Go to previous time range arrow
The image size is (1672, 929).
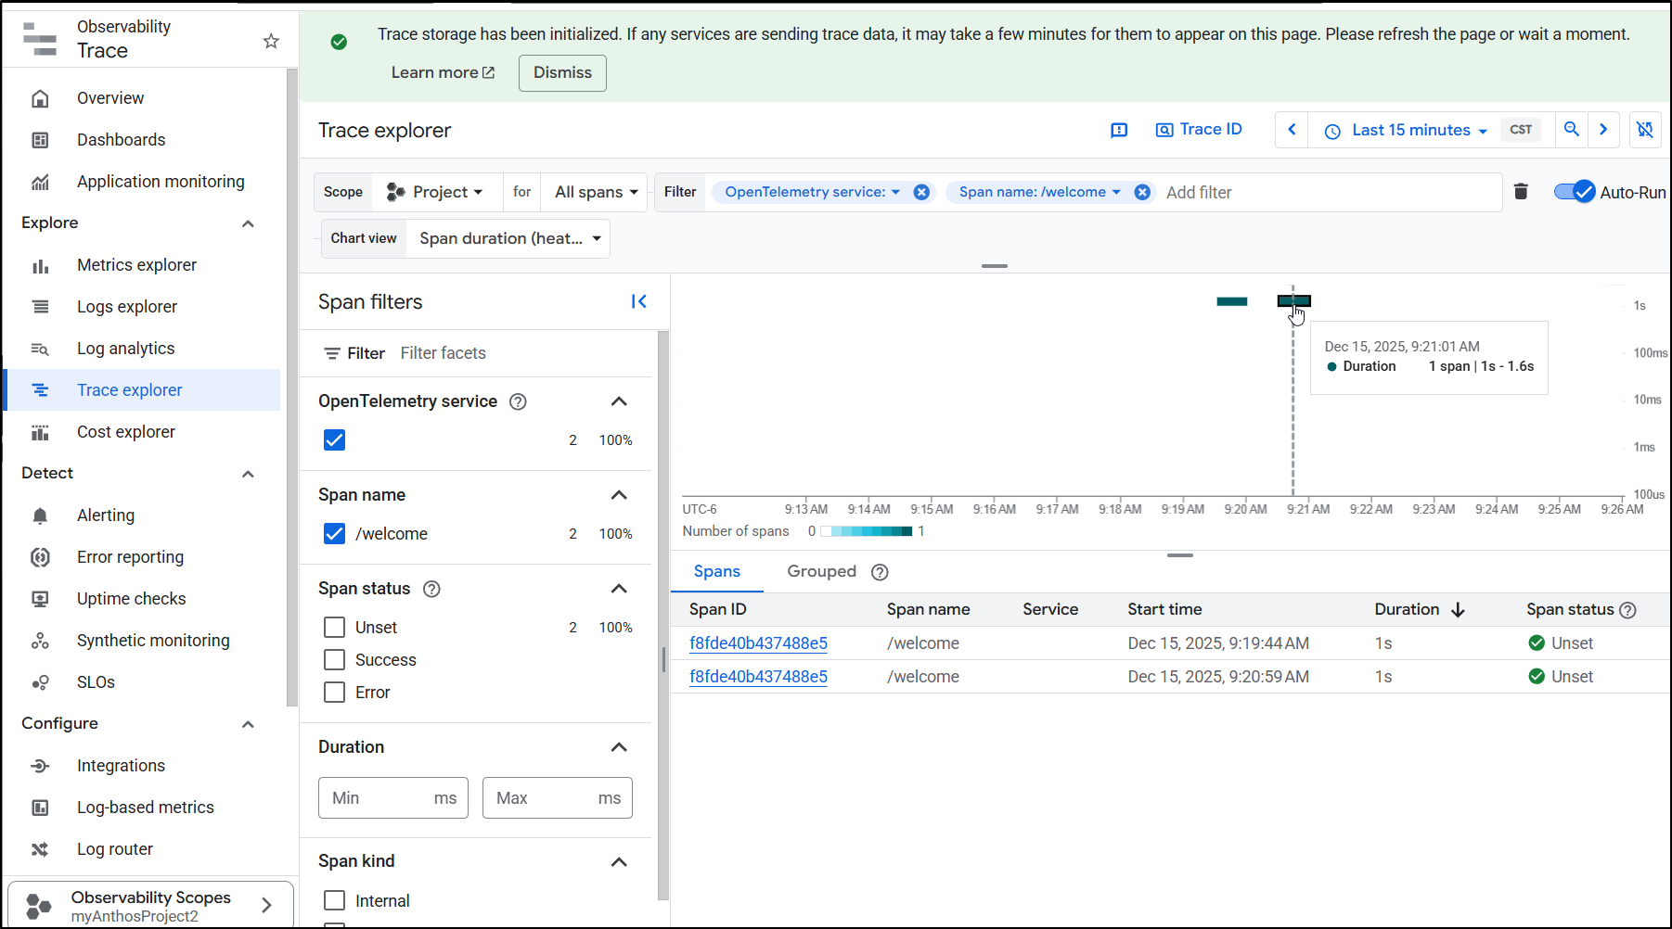coord(1292,130)
